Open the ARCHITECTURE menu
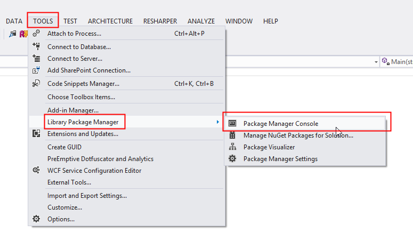This screenshot has width=413, height=248. click(110, 21)
